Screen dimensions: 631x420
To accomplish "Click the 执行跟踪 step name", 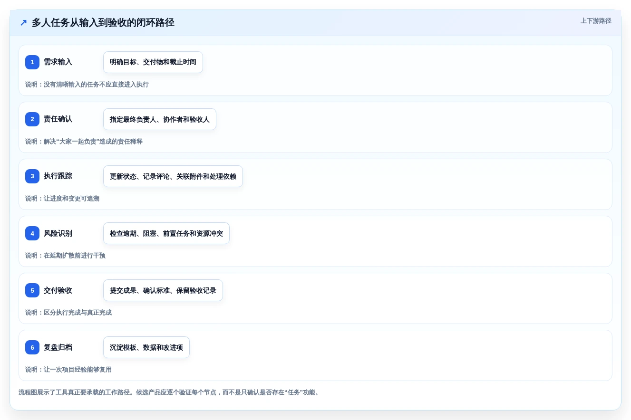I will [58, 176].
